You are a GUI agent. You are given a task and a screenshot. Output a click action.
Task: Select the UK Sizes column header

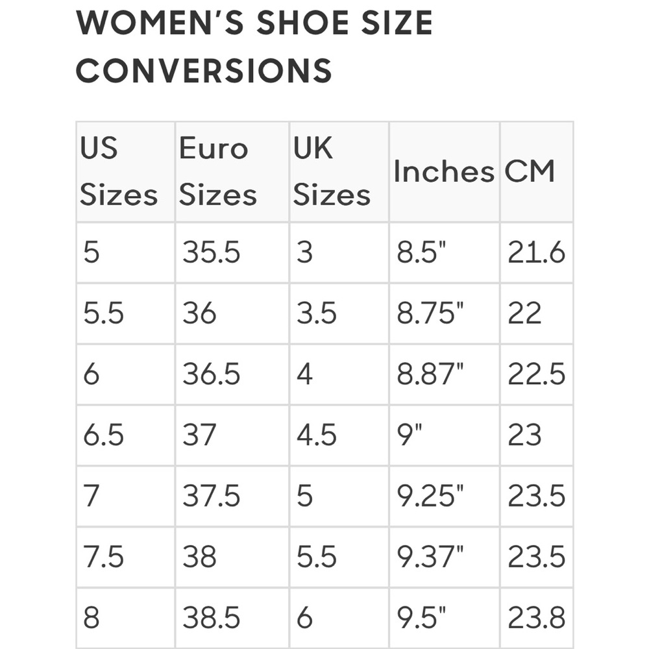click(x=339, y=171)
